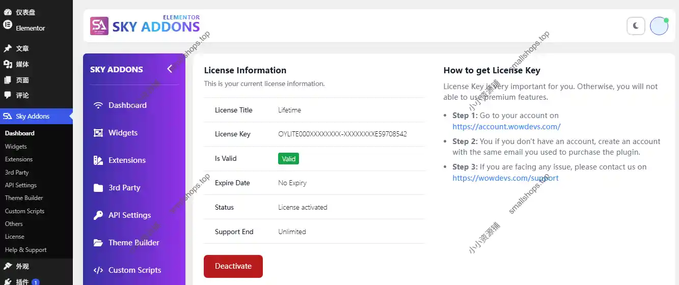Click the 'License activated' status text
This screenshot has width=679, height=285.
click(303, 208)
